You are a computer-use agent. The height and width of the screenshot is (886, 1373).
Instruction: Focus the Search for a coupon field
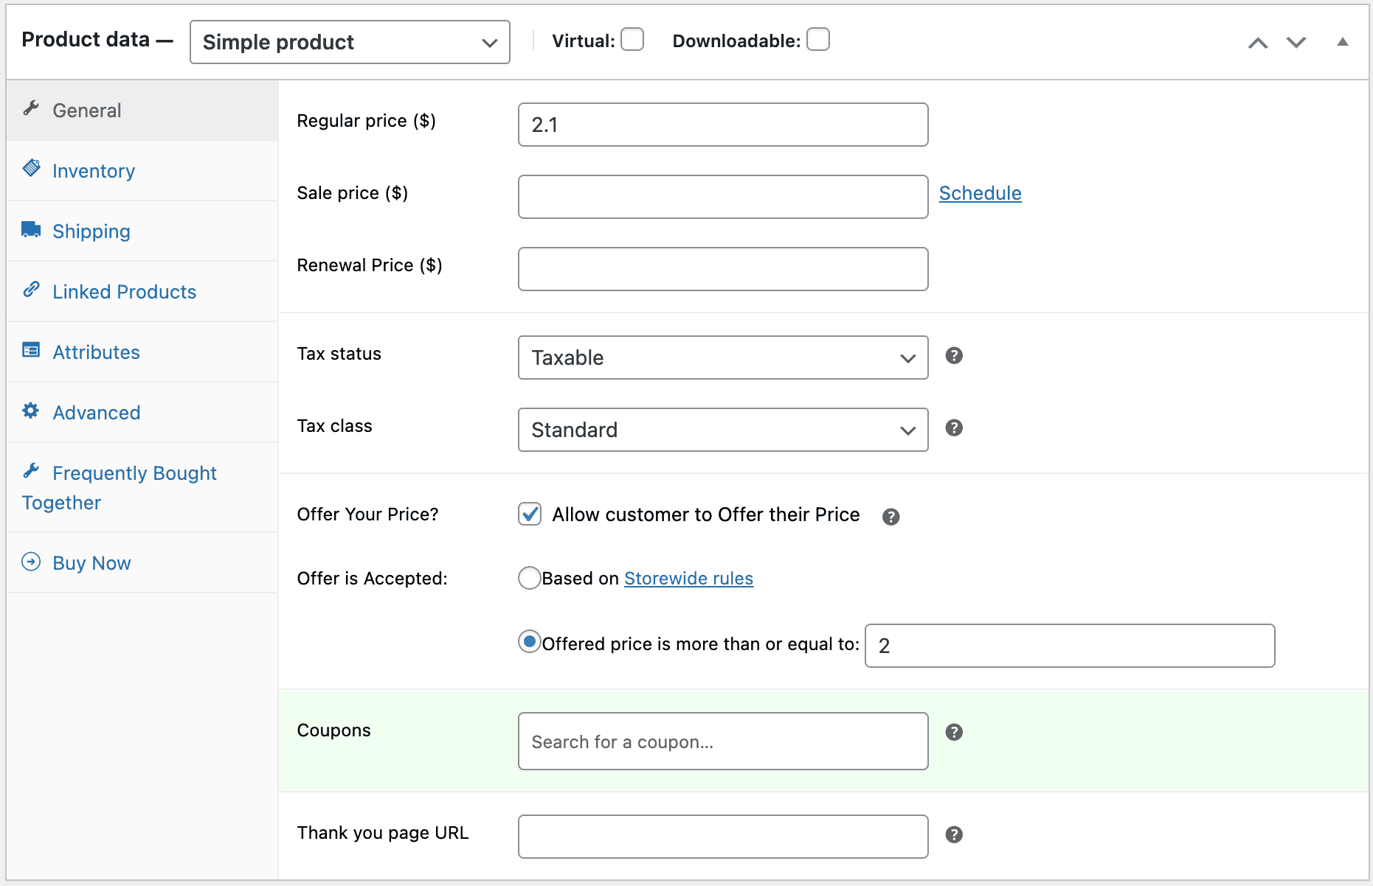[x=722, y=742]
